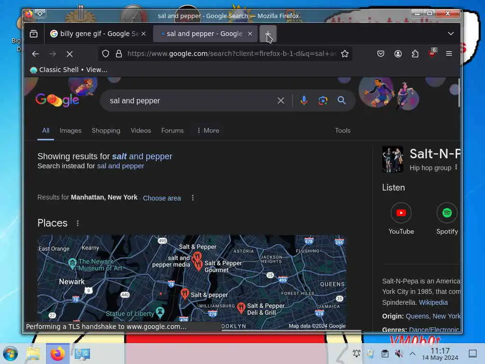Open Wikipedia link for Salt-N-Pepa
The width and height of the screenshot is (485, 364).
pyautogui.click(x=433, y=302)
